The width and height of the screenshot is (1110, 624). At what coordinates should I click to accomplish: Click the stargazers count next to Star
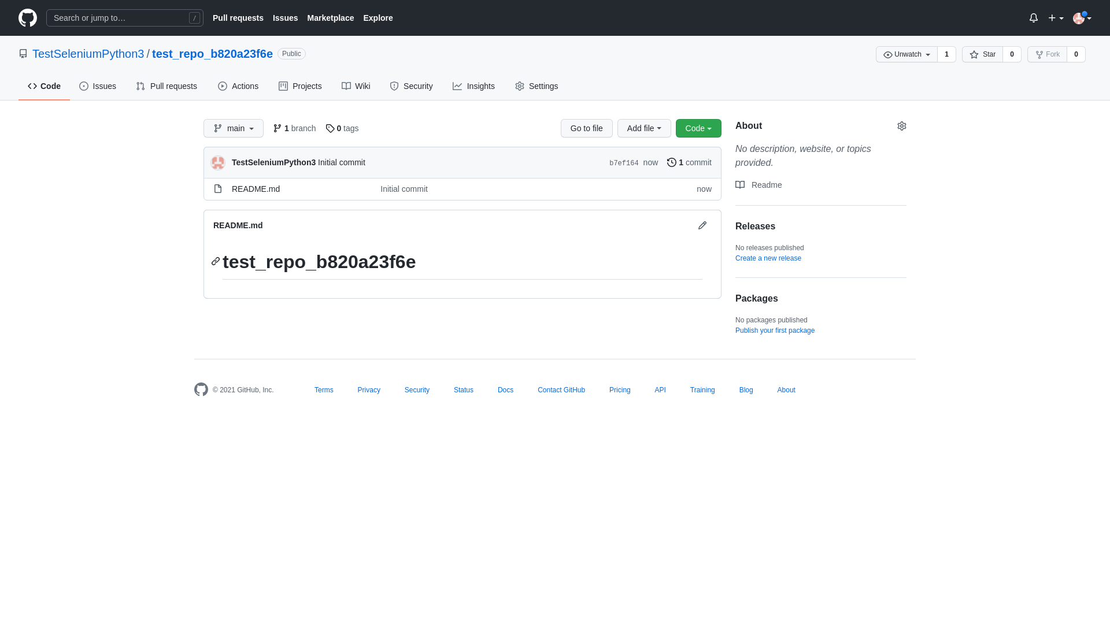coord(1012,54)
